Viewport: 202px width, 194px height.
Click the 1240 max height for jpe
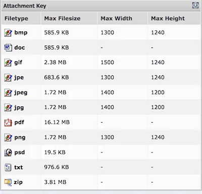158,77
